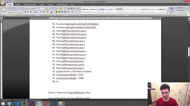190x106 pixels.
Task: Click the Shrink Font icon
Action: pyautogui.click(x=50, y=9)
